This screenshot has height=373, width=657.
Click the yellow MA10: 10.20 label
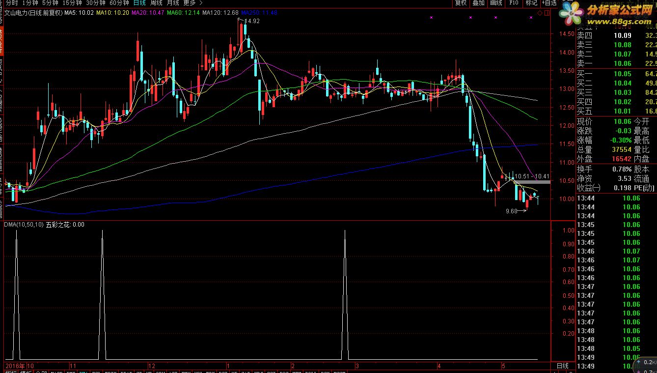tap(112, 12)
